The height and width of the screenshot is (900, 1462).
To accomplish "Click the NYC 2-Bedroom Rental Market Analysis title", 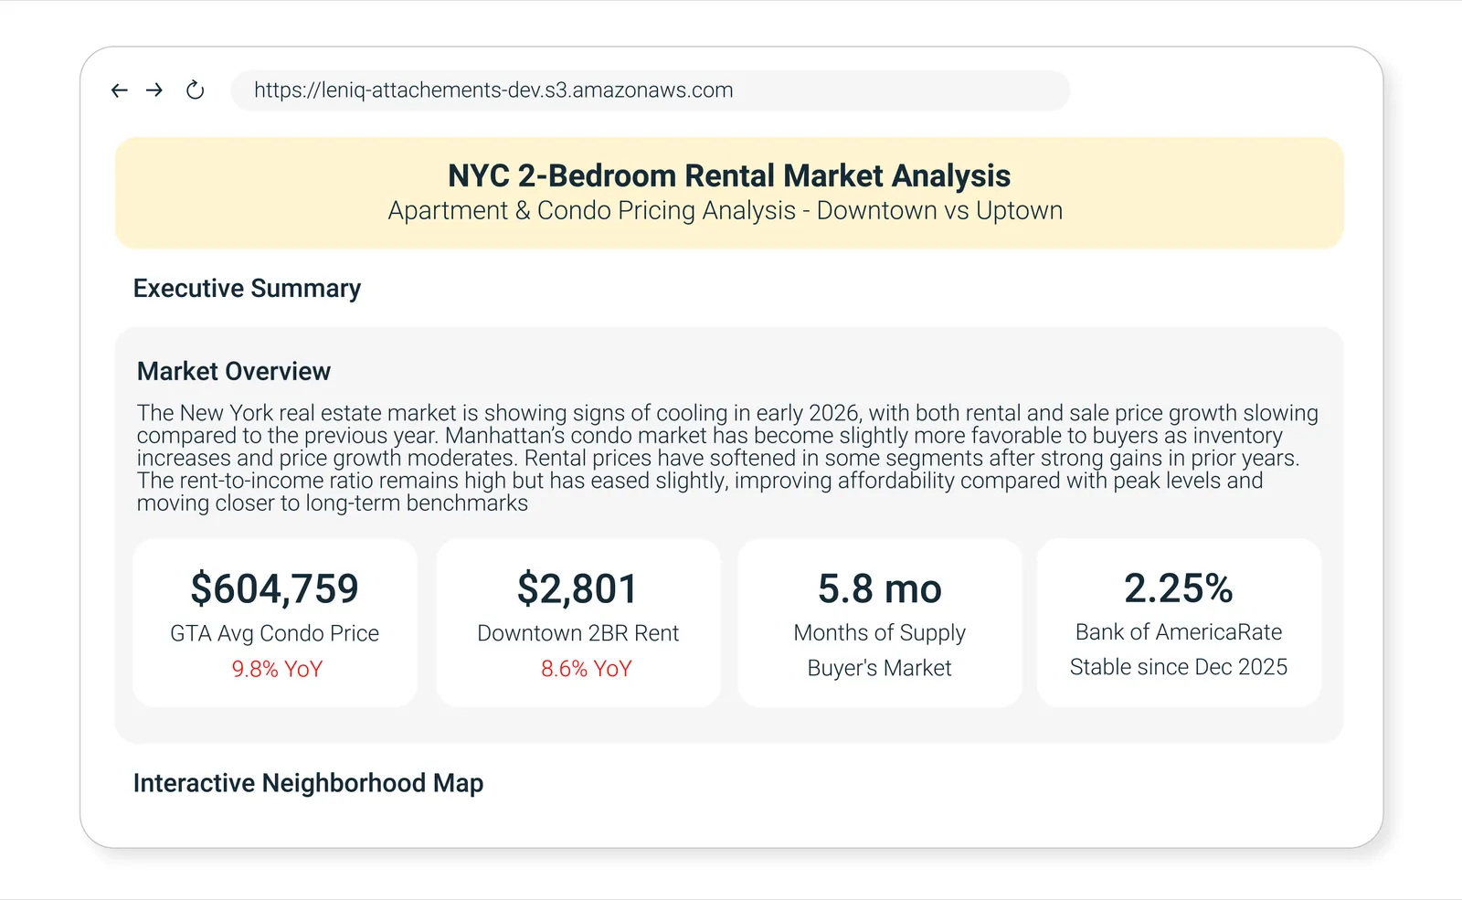I will [x=728, y=175].
